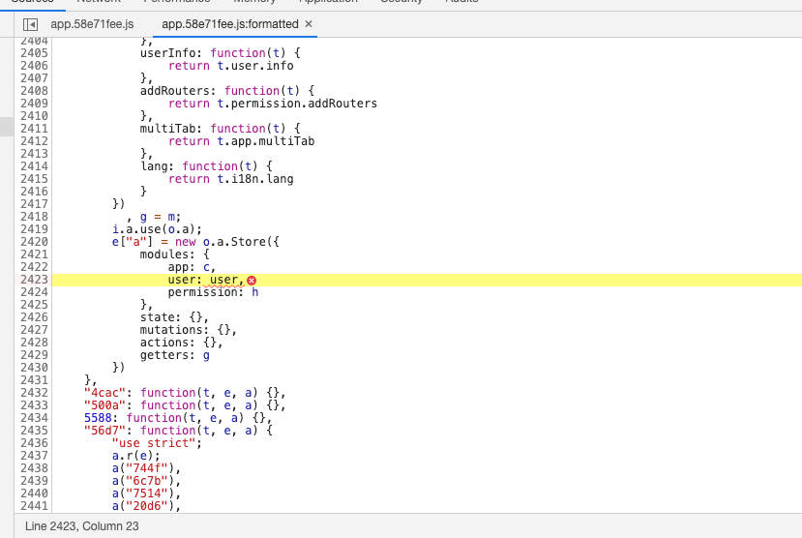Set a breakpoint on line number 2423
The width and height of the screenshot is (802, 538).
[x=34, y=280]
